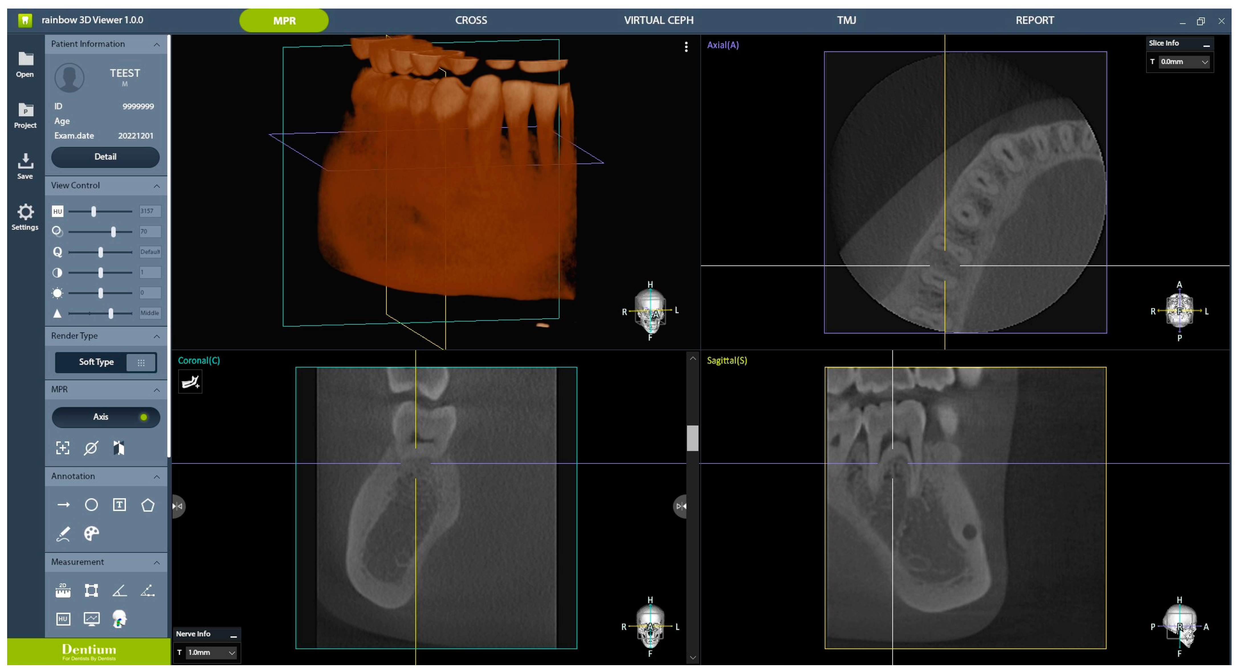Open the VIRTUAL CEPH tab
The width and height of the screenshot is (1237, 668).
(658, 20)
